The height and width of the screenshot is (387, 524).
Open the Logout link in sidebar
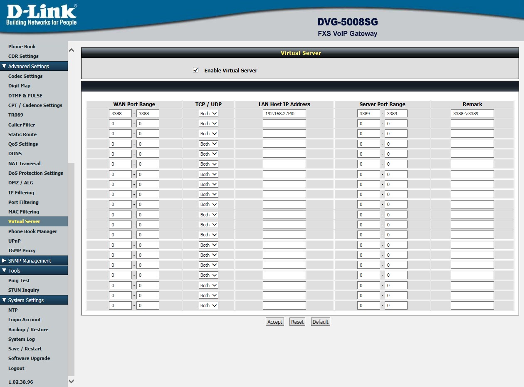click(16, 368)
